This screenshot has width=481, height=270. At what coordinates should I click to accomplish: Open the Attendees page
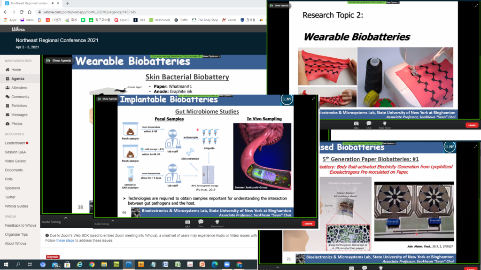tap(19, 88)
